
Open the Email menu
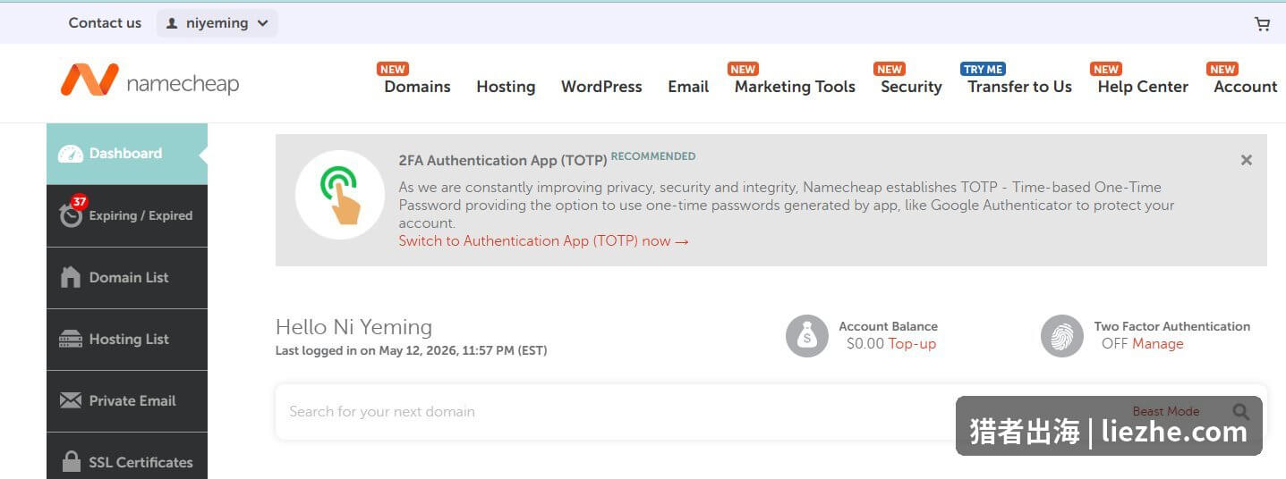pyautogui.click(x=688, y=87)
